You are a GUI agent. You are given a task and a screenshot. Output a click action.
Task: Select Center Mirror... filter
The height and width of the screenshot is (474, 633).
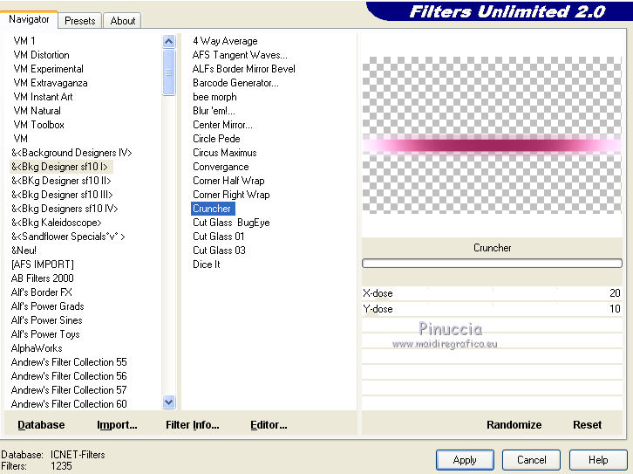pos(222,125)
